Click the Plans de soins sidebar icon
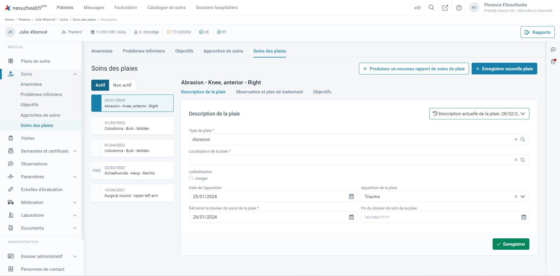Viewport: 560px width, 276px height. [11, 61]
